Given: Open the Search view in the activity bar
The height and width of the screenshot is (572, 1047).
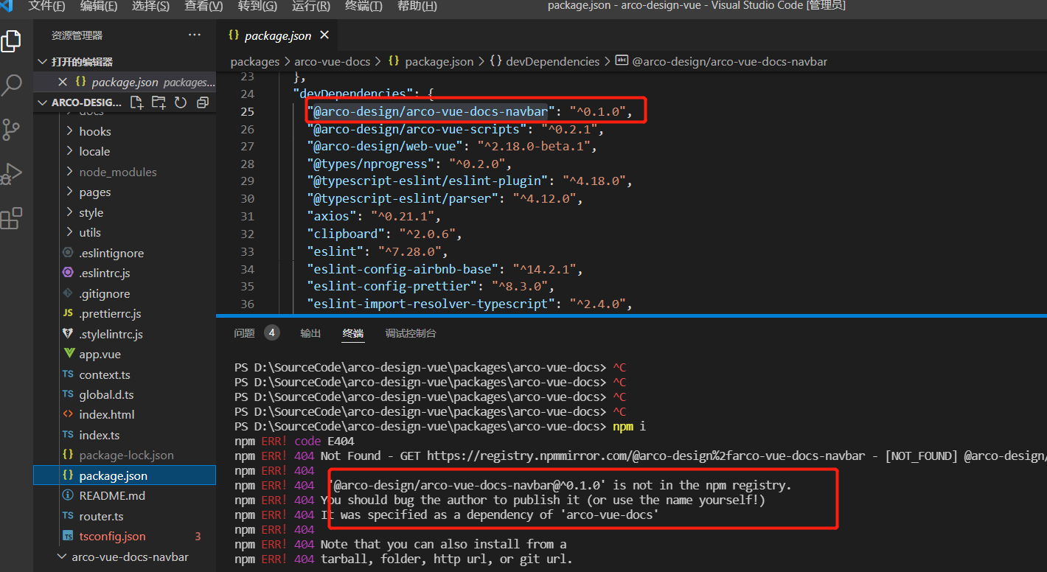Looking at the screenshot, I should (11, 85).
